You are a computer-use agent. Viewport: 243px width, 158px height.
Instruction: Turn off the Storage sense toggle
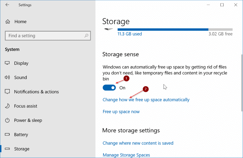tap(109, 88)
